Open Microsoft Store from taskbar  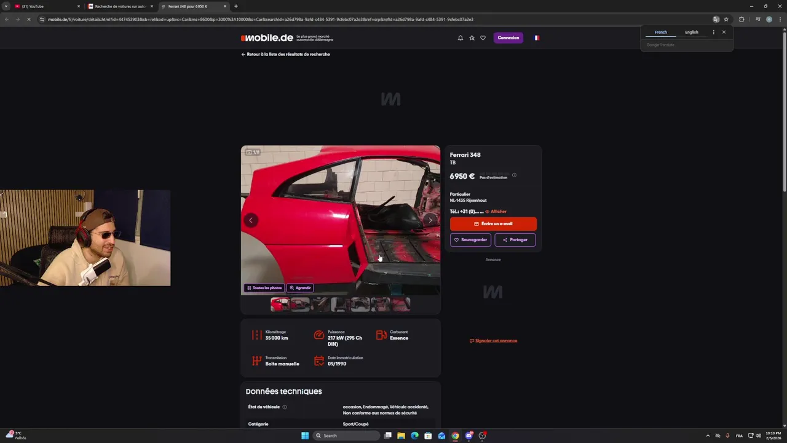click(428, 436)
